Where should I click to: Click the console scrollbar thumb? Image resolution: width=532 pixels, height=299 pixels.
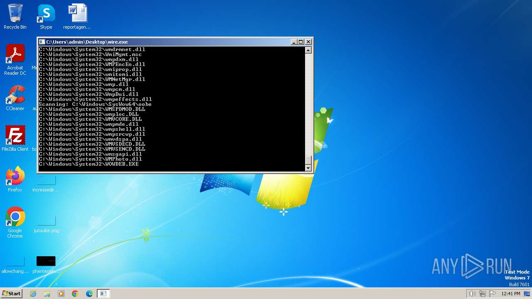point(308,160)
